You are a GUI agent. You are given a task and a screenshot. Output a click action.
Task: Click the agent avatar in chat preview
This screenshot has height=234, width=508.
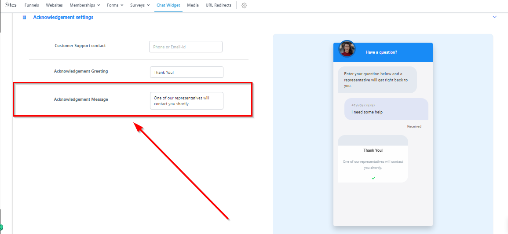347,49
